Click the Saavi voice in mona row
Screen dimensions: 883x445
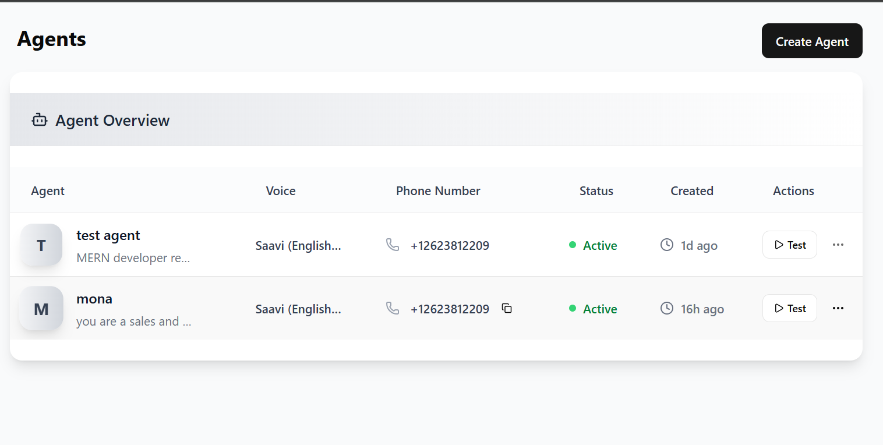(298, 309)
